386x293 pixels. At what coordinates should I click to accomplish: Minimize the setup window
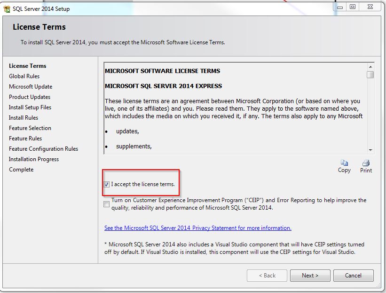pyautogui.click(x=340, y=7)
